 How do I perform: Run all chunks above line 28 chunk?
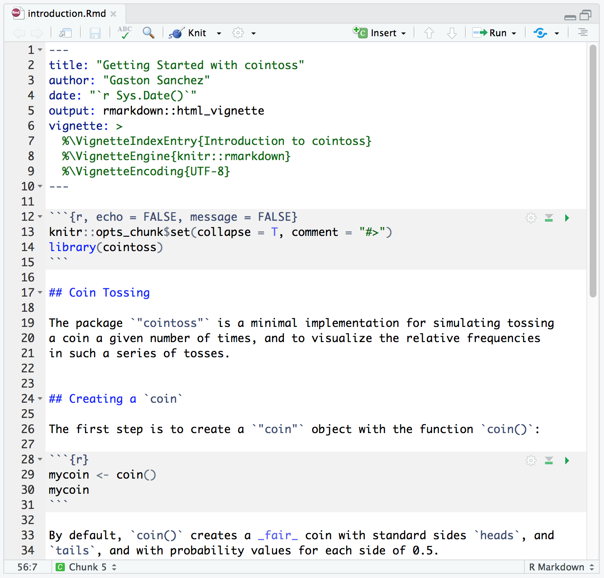tap(549, 460)
